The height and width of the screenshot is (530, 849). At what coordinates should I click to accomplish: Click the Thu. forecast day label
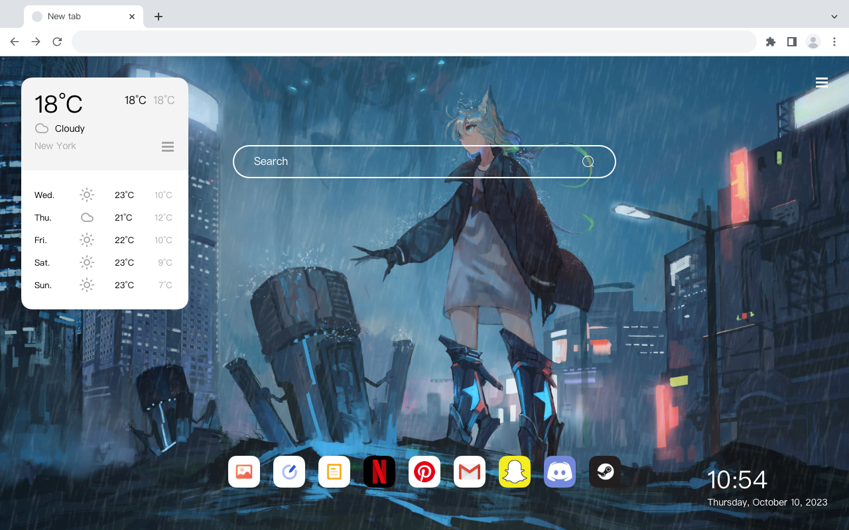click(43, 217)
